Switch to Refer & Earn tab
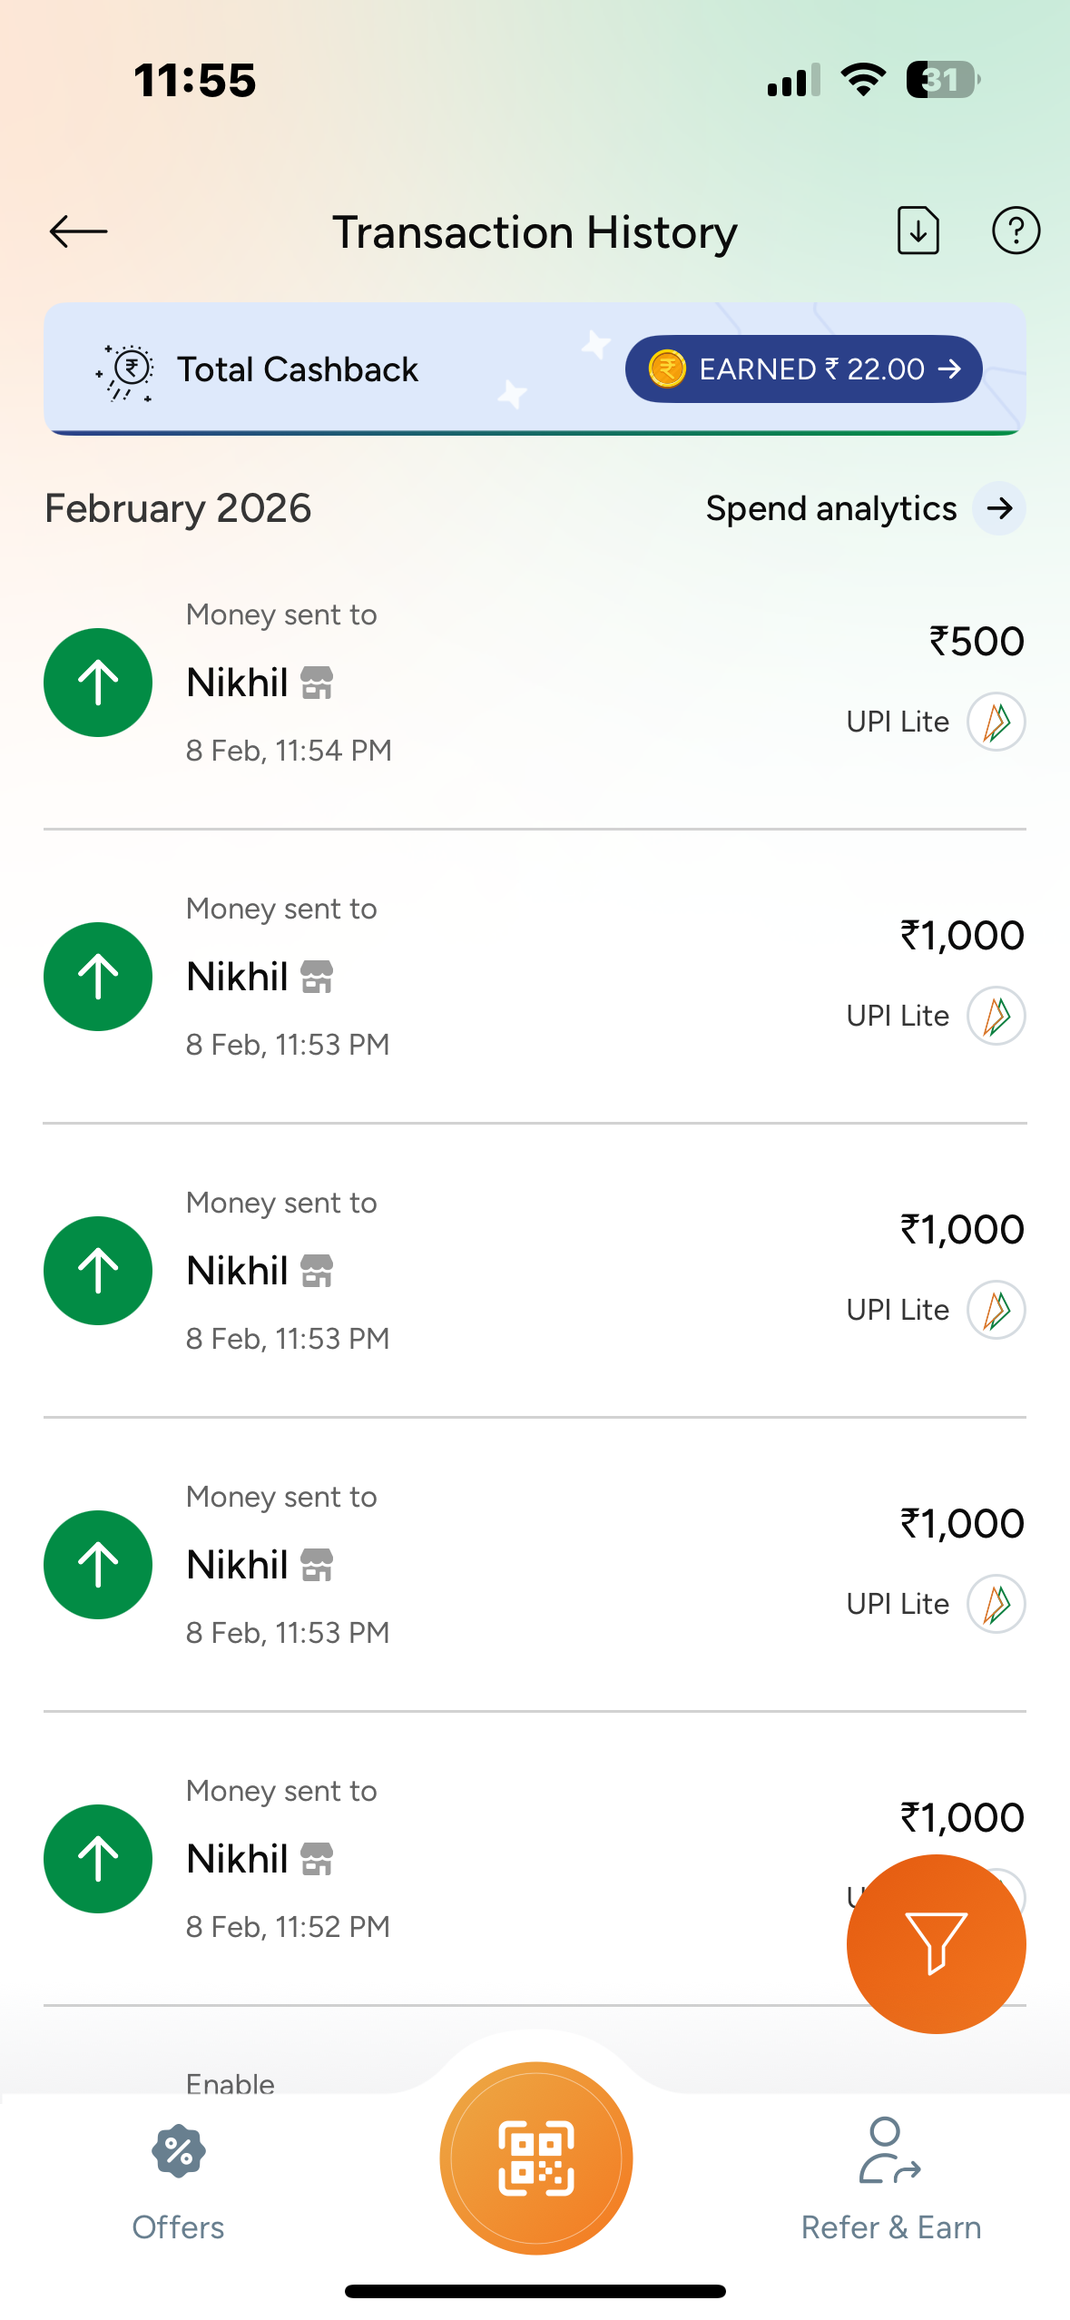 click(x=890, y=2177)
